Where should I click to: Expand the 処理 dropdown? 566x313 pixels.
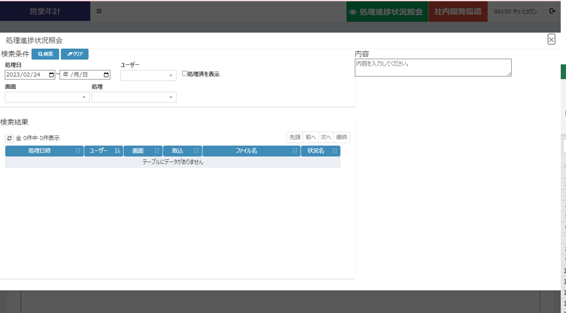pyautogui.click(x=134, y=97)
